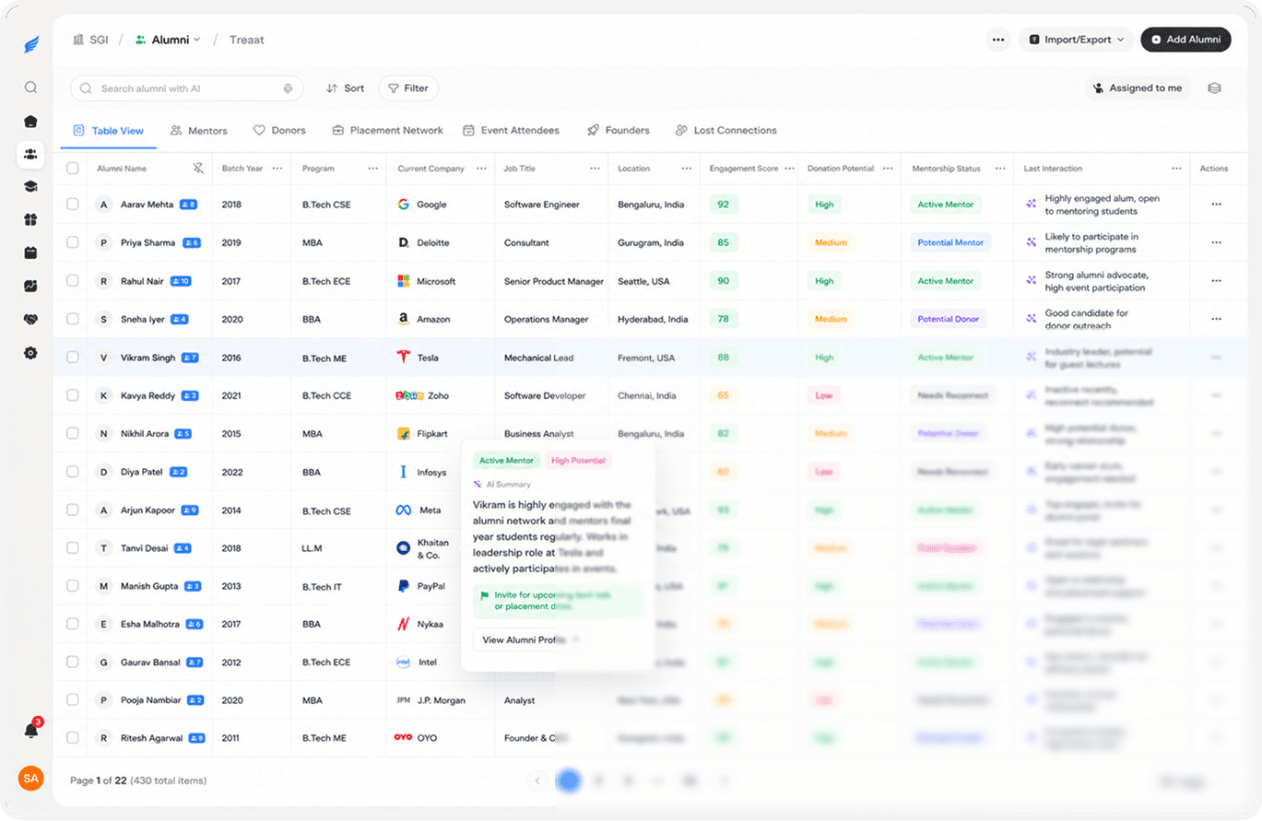Open search from the left sidebar
This screenshot has height=821, width=1262.
(x=30, y=88)
